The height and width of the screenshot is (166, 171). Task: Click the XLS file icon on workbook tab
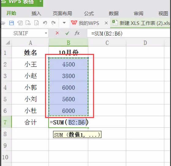(115, 23)
